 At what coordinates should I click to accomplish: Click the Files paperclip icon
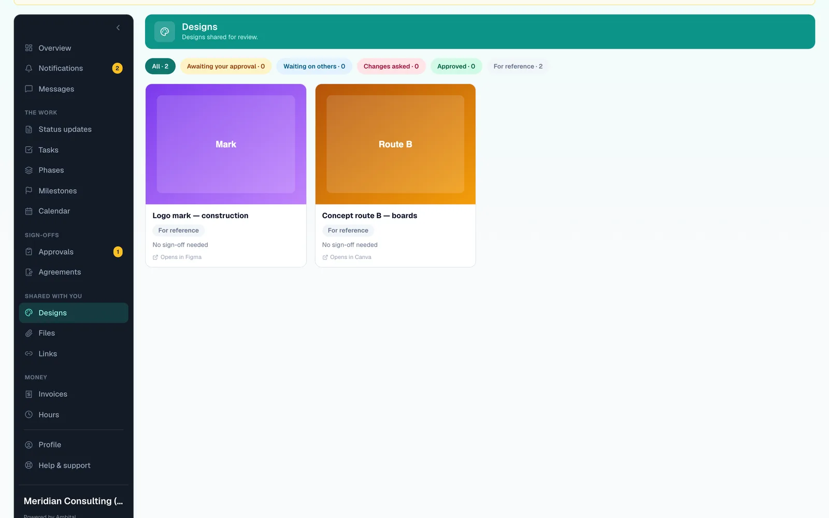pos(29,334)
